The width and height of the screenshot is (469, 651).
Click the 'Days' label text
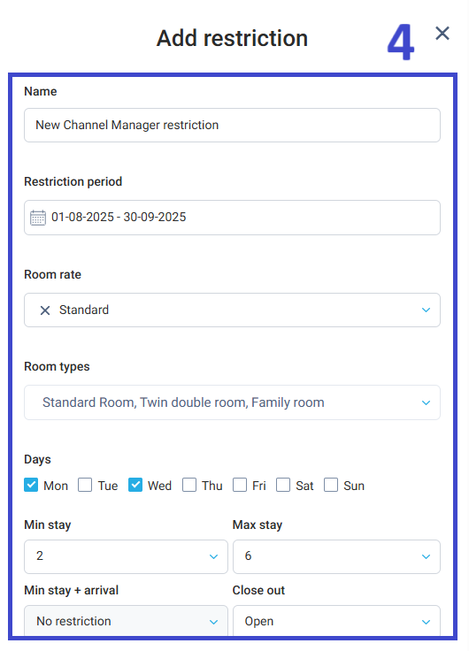(x=37, y=459)
